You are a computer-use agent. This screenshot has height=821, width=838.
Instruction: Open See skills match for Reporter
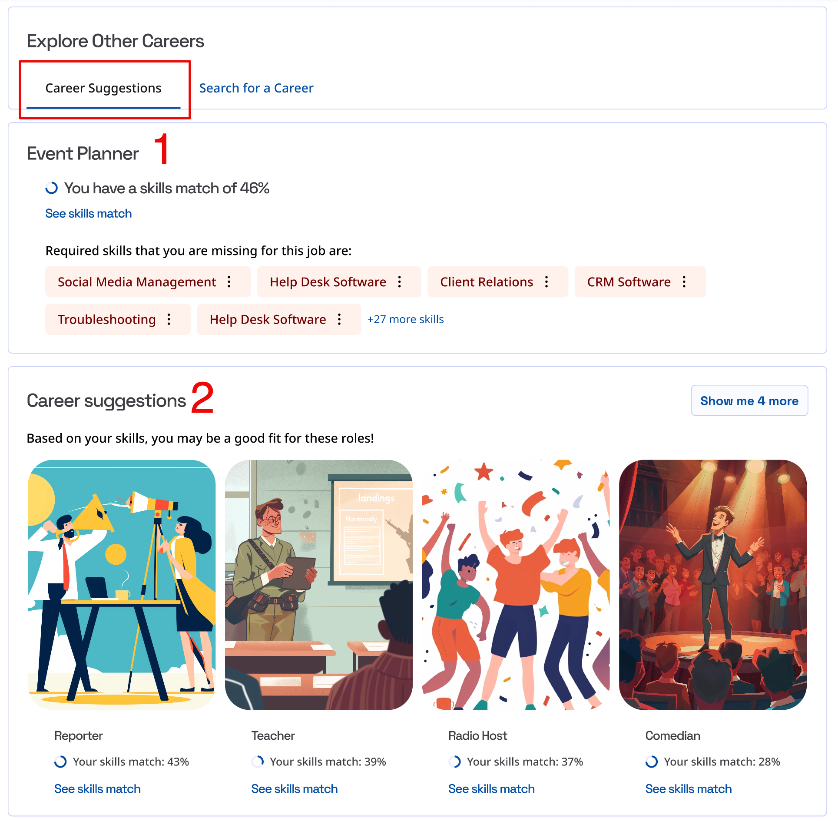[97, 788]
